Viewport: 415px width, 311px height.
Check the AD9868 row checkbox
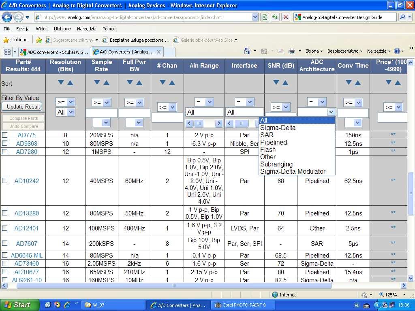[x=5, y=143]
